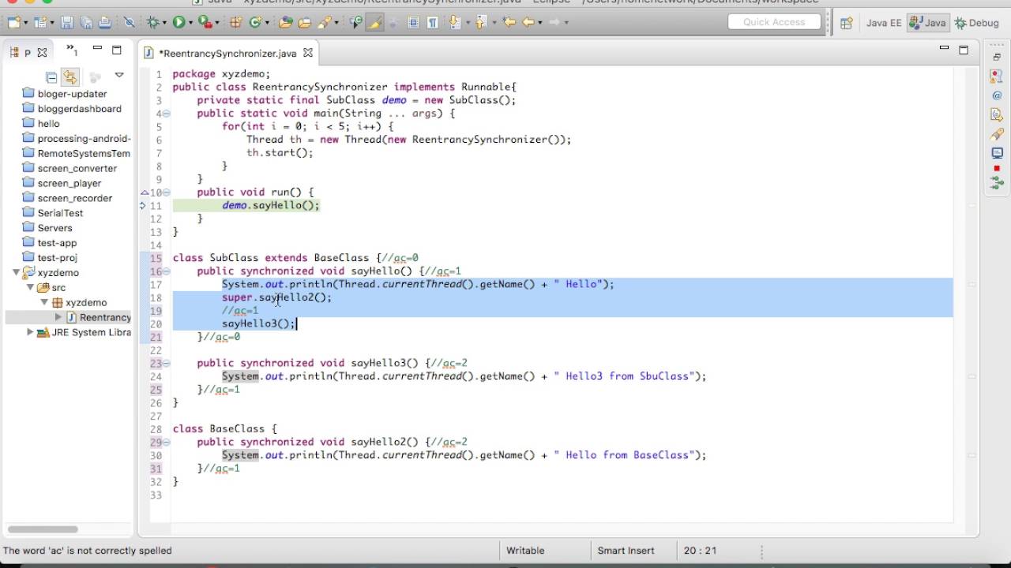Open the Run configurations dropdown arrow

[x=190, y=23]
